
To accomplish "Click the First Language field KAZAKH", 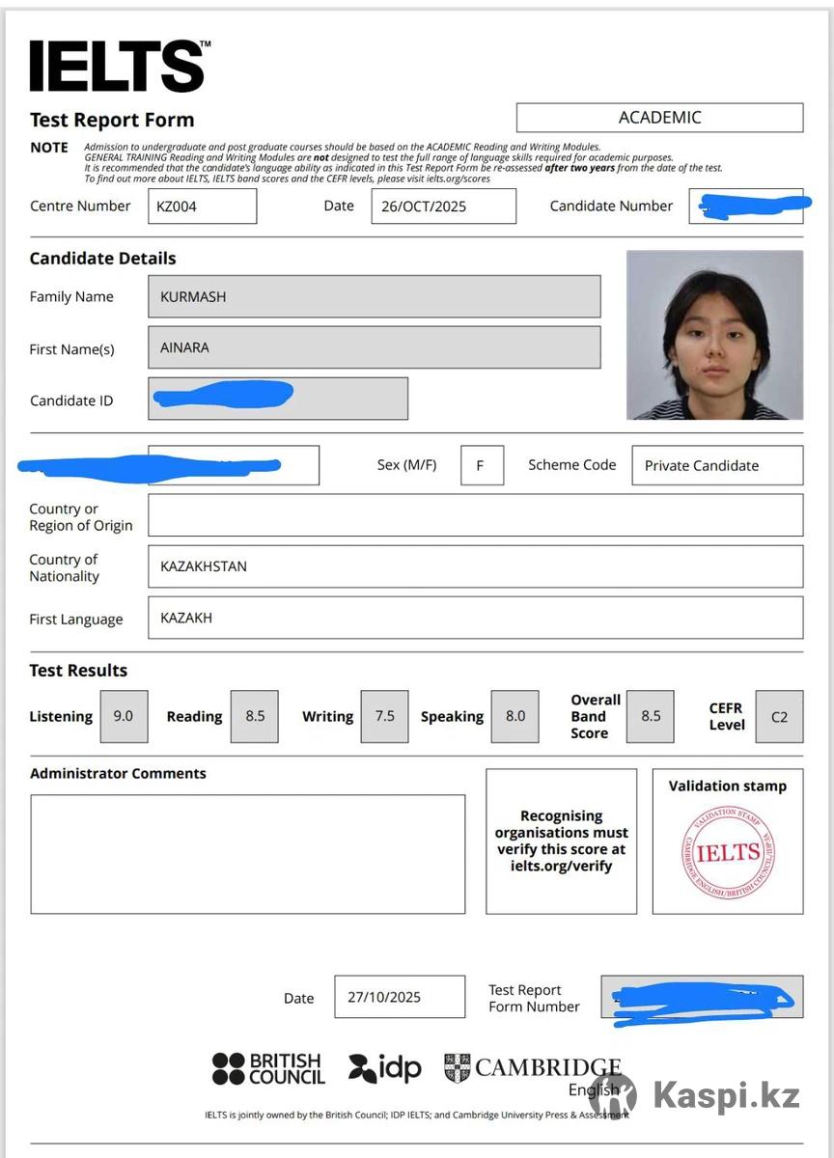I will (475, 618).
